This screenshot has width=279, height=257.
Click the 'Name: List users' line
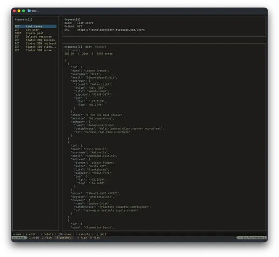[79, 23]
